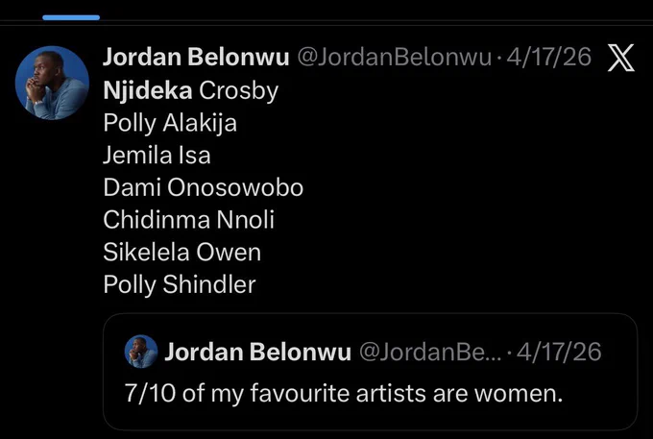Image resolution: width=653 pixels, height=439 pixels.
Task: Open the quoted tweet's Jordan Belonwu name
Action: click(x=257, y=352)
